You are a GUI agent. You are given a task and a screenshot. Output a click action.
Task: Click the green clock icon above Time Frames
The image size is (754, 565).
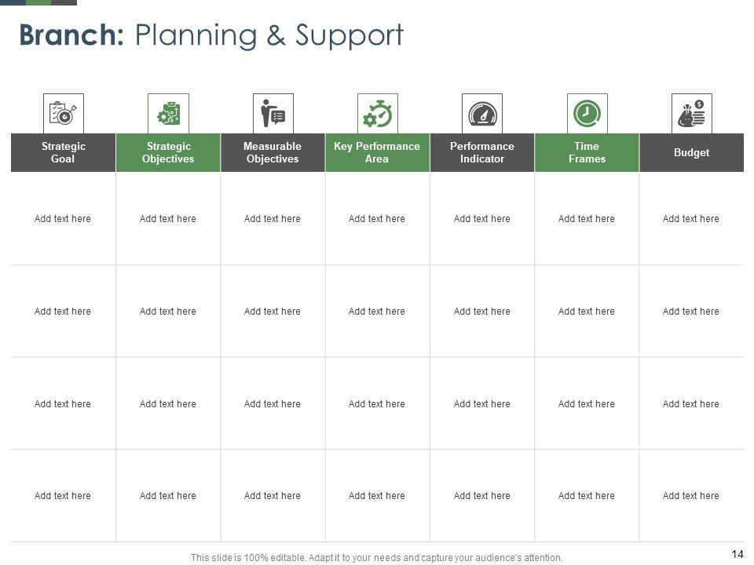tap(587, 114)
